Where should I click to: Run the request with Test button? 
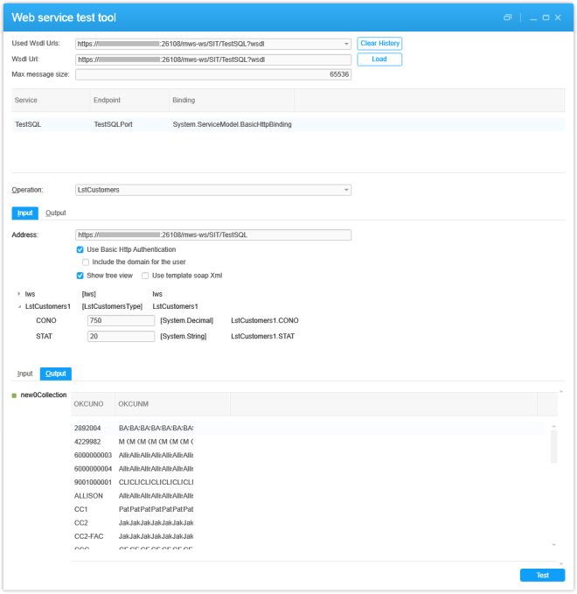pyautogui.click(x=542, y=576)
